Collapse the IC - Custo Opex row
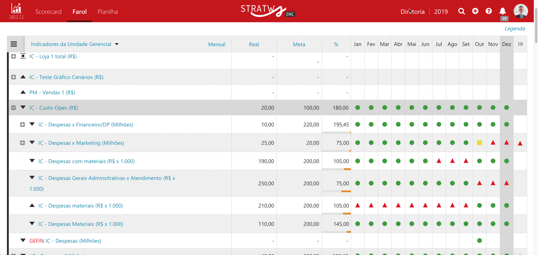 point(14,108)
